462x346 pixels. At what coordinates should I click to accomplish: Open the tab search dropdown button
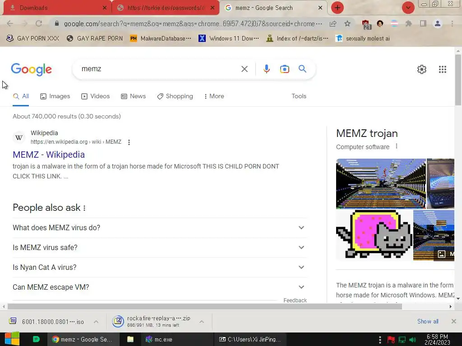click(408, 8)
